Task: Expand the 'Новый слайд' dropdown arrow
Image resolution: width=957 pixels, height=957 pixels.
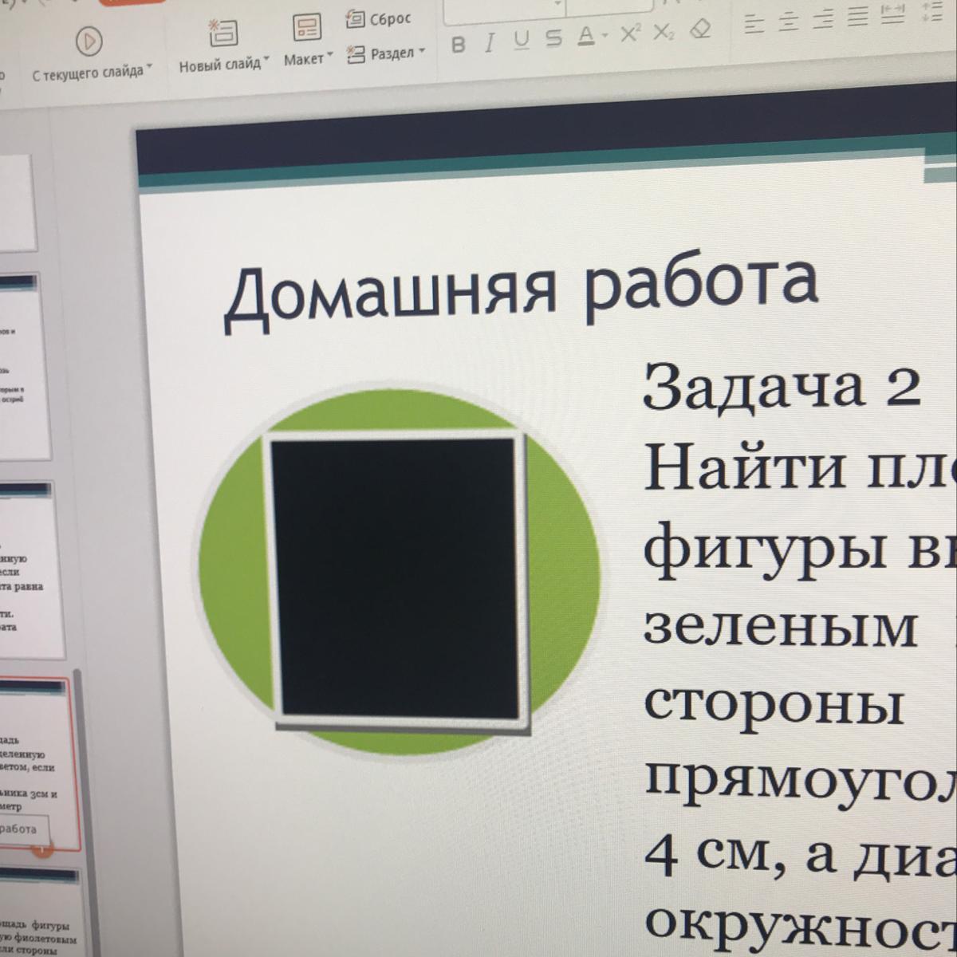Action: (x=266, y=61)
